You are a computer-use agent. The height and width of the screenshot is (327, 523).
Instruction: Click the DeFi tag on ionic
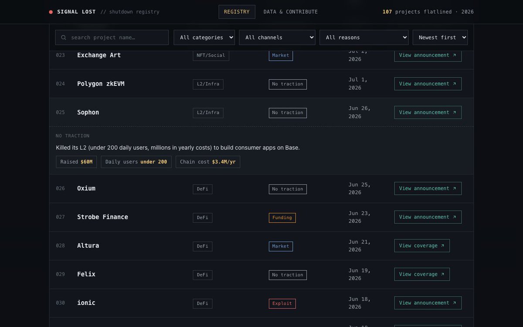[x=203, y=304]
